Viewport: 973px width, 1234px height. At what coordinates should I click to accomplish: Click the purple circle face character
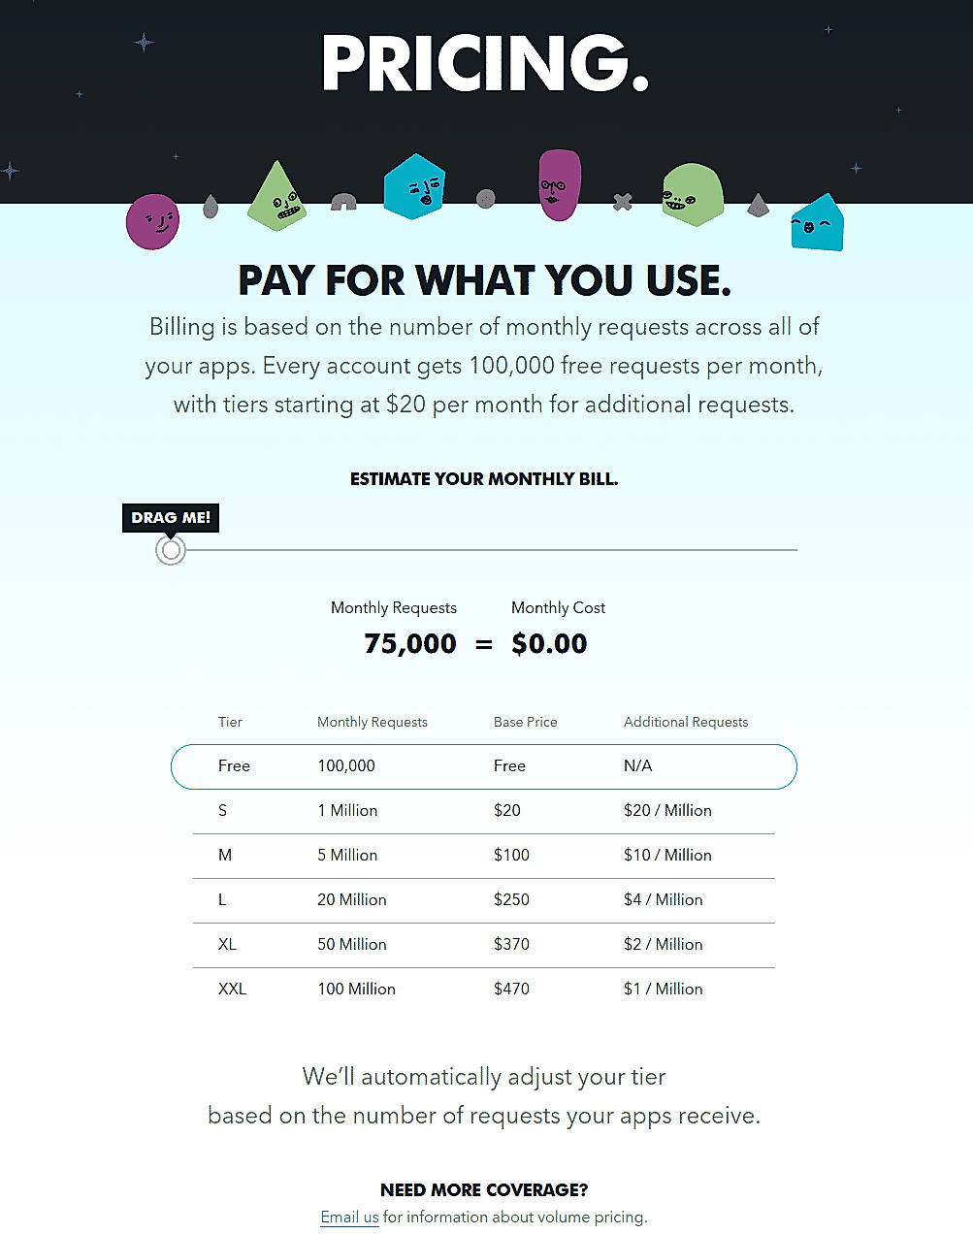(x=152, y=221)
